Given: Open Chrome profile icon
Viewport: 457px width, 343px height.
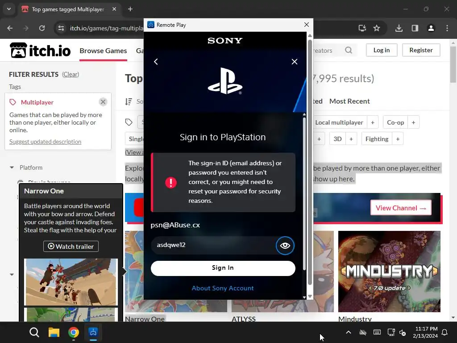Looking at the screenshot, I should click(x=431, y=28).
